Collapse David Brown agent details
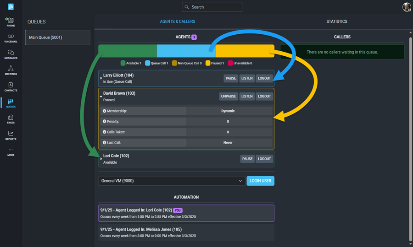This screenshot has width=413, height=247. click(101, 97)
